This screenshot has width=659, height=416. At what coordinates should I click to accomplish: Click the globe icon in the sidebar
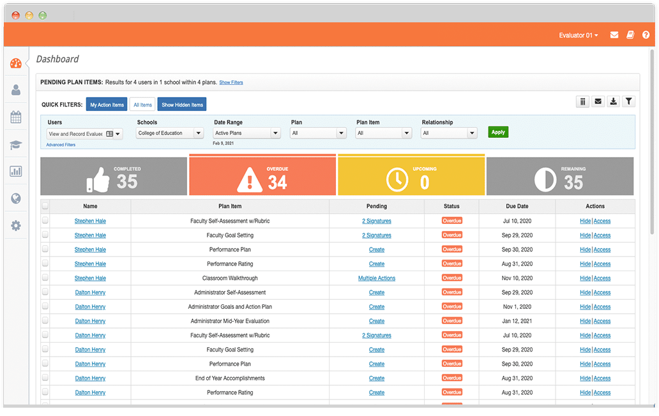point(16,198)
